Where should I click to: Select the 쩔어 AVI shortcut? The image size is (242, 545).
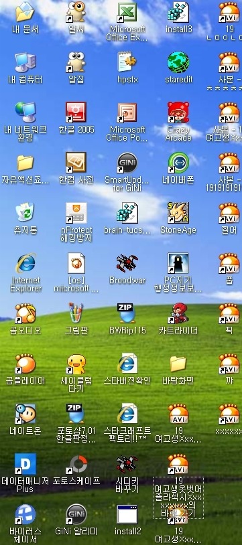coord(229,213)
